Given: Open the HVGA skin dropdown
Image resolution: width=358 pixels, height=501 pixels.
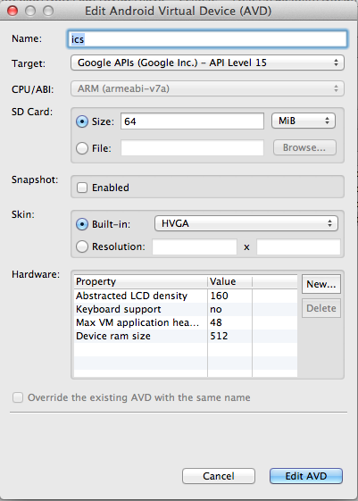Looking at the screenshot, I should coord(246,223).
